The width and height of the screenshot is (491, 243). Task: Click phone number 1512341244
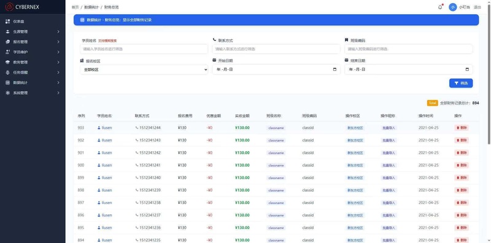tap(150, 128)
